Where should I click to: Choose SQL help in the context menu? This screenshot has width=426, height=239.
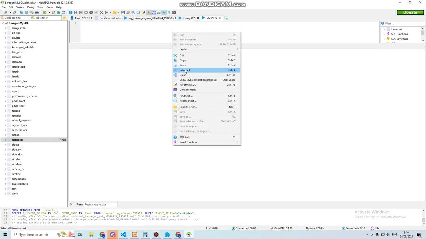[x=206, y=137]
